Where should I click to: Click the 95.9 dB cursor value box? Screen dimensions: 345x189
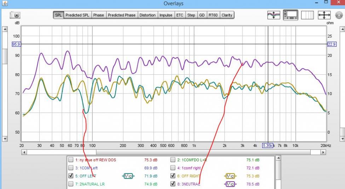[16, 44]
